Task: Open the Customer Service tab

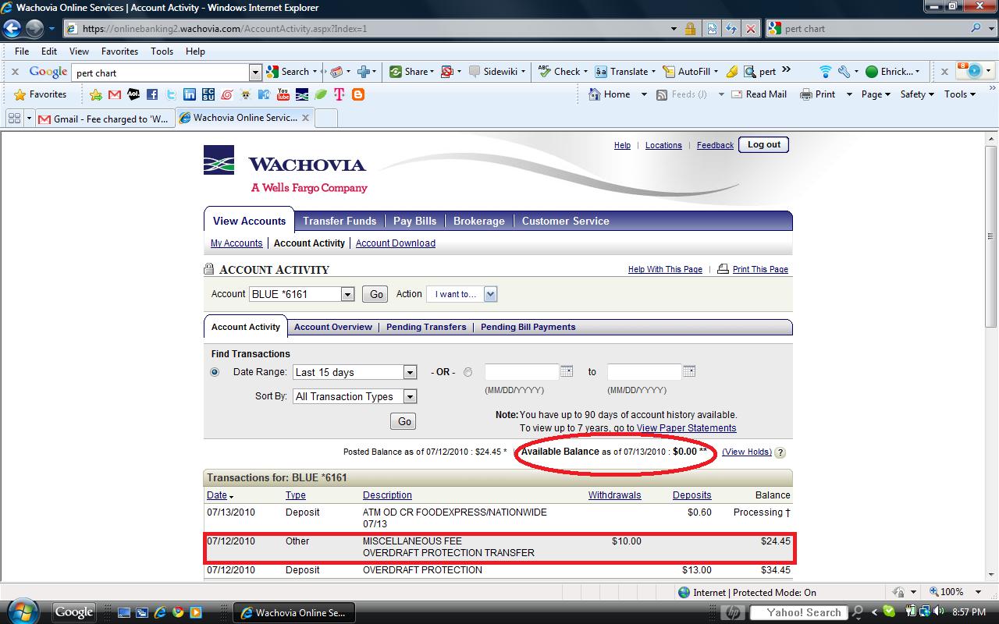Action: (566, 221)
